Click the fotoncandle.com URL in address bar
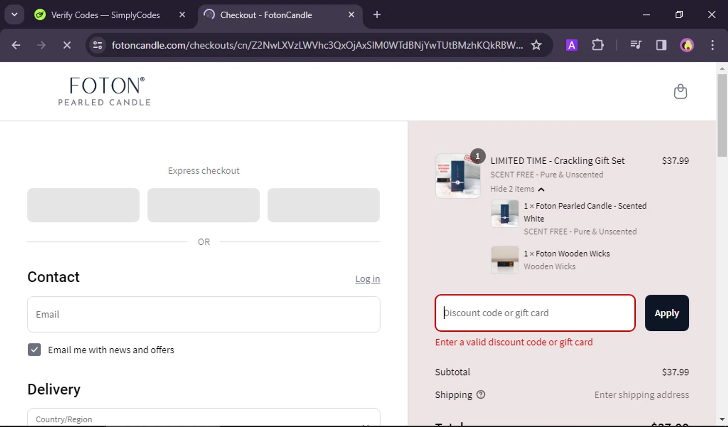 pyautogui.click(x=317, y=45)
